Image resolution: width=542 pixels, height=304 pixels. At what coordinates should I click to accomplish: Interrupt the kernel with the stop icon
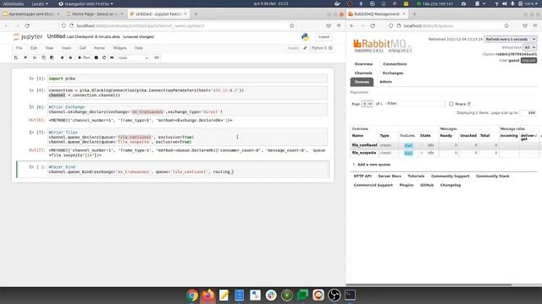97,58
